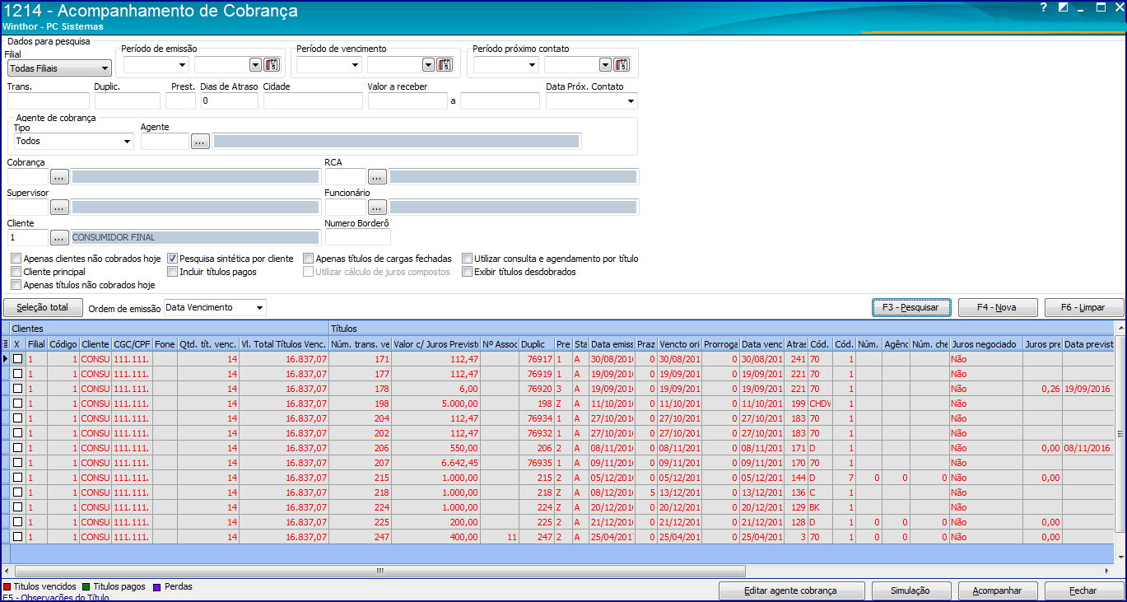Click Qtd. tít. venc. column header
1127x602 pixels.
207,344
